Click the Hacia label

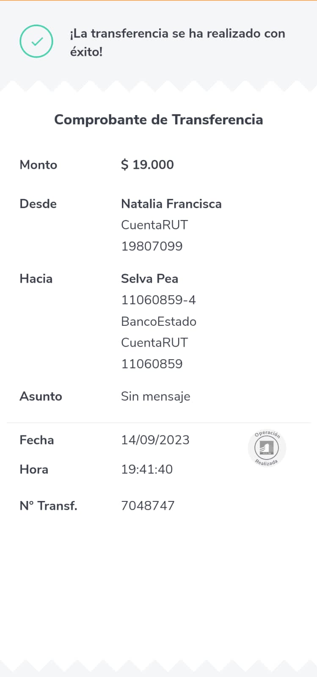(x=36, y=279)
